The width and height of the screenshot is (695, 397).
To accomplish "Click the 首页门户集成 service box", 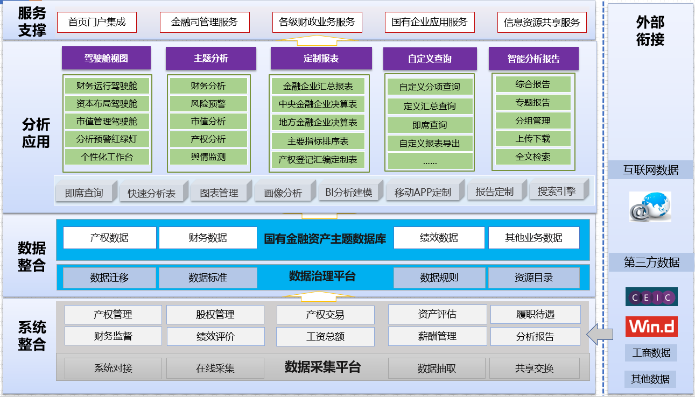I will 97,22.
